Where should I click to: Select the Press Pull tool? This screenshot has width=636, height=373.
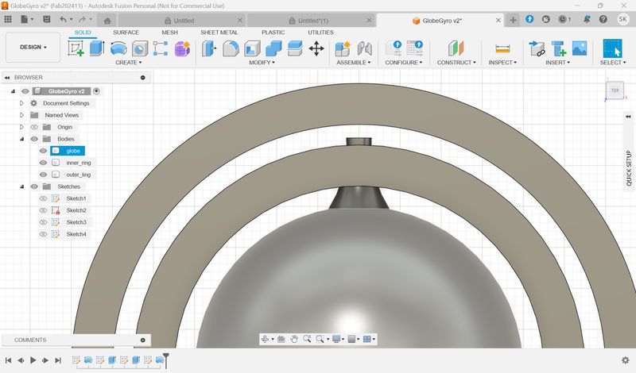tap(209, 48)
